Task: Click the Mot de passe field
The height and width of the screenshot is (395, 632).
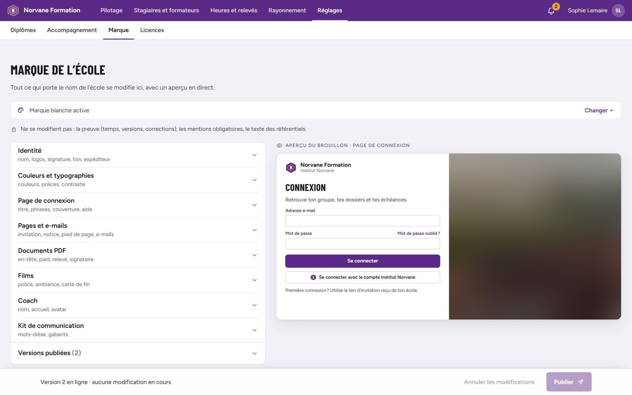Action: (363, 244)
